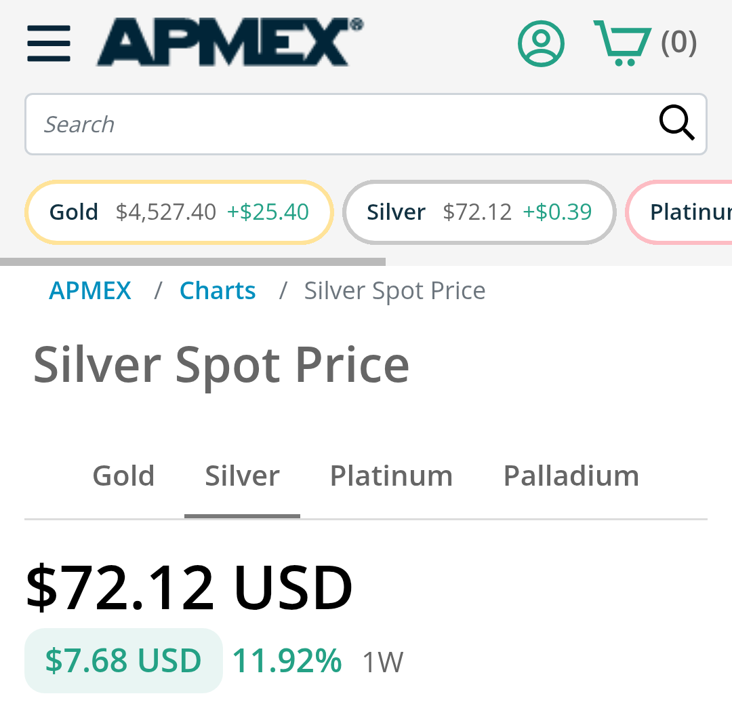The height and width of the screenshot is (717, 732).
Task: Click the 11.92% weekly change value
Action: coord(287,661)
